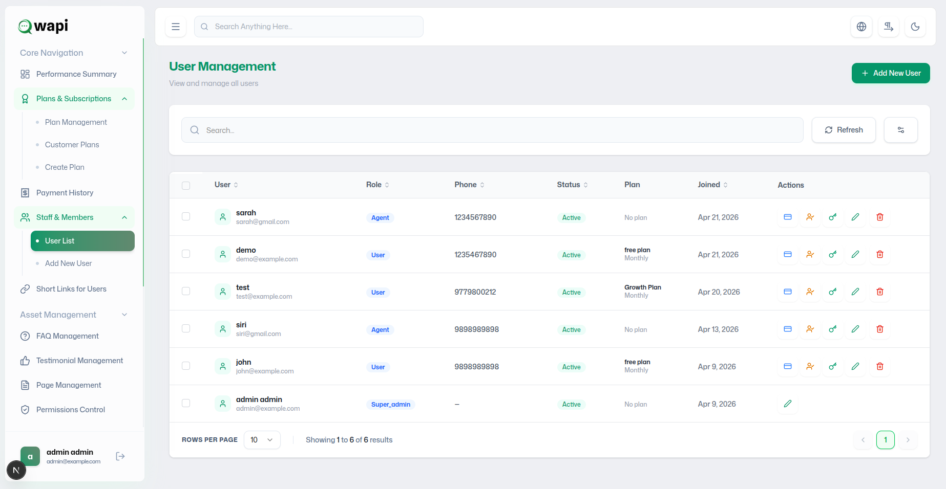Screen dimensions: 946x489
Task: Open Permissions Control page
Action: click(74, 410)
